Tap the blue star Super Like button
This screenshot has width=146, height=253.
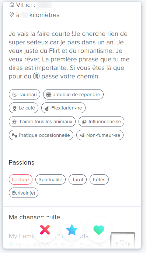click(72, 230)
